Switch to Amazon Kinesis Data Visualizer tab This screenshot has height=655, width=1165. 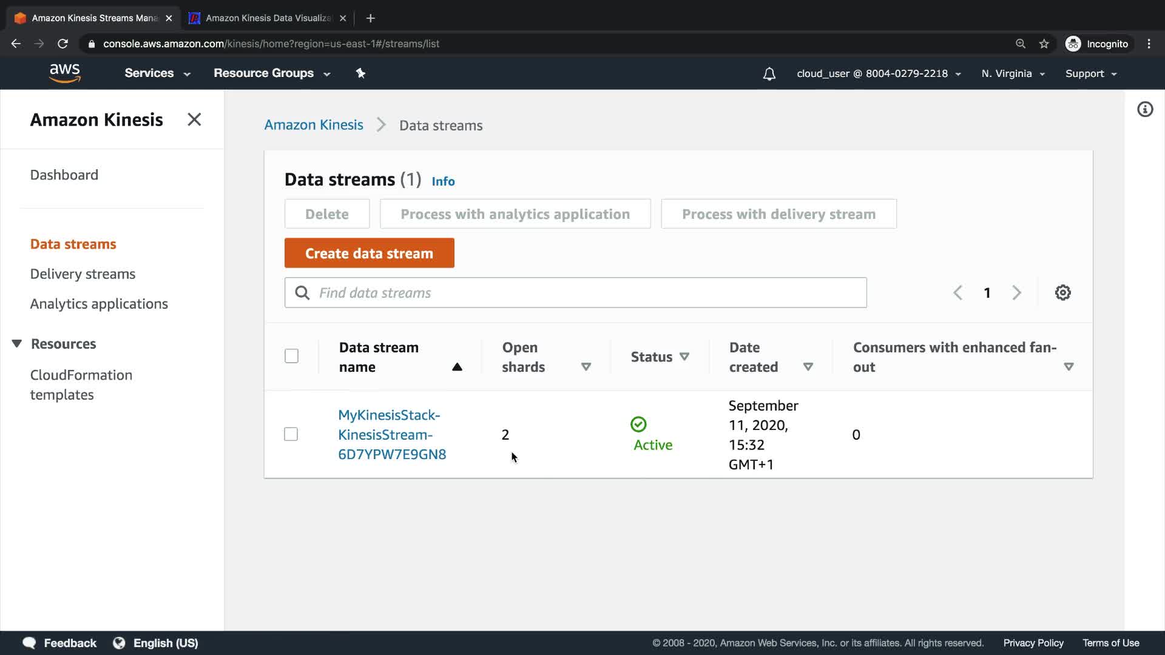pos(267,18)
